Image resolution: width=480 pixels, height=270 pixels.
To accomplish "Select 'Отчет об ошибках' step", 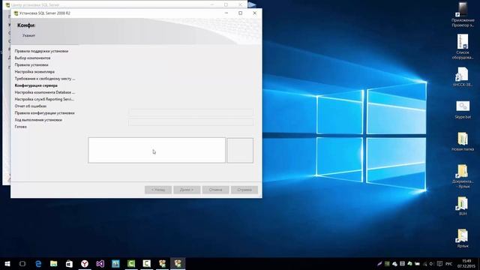I will tap(31, 106).
